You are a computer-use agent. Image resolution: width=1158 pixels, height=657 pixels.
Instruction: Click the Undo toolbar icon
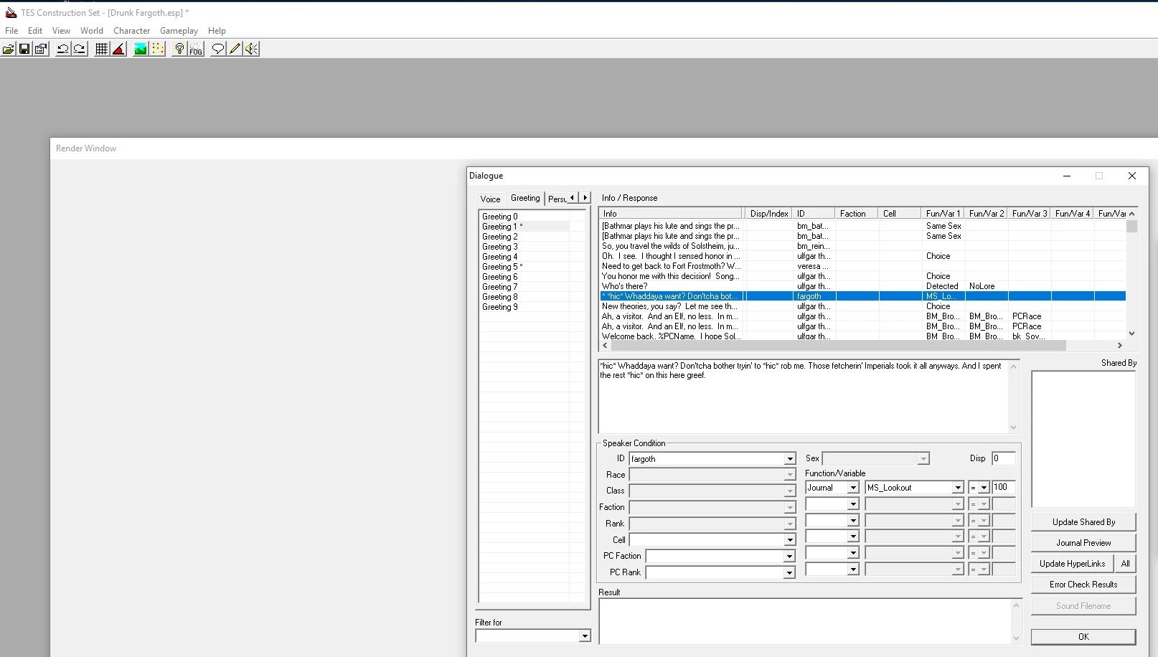point(63,49)
